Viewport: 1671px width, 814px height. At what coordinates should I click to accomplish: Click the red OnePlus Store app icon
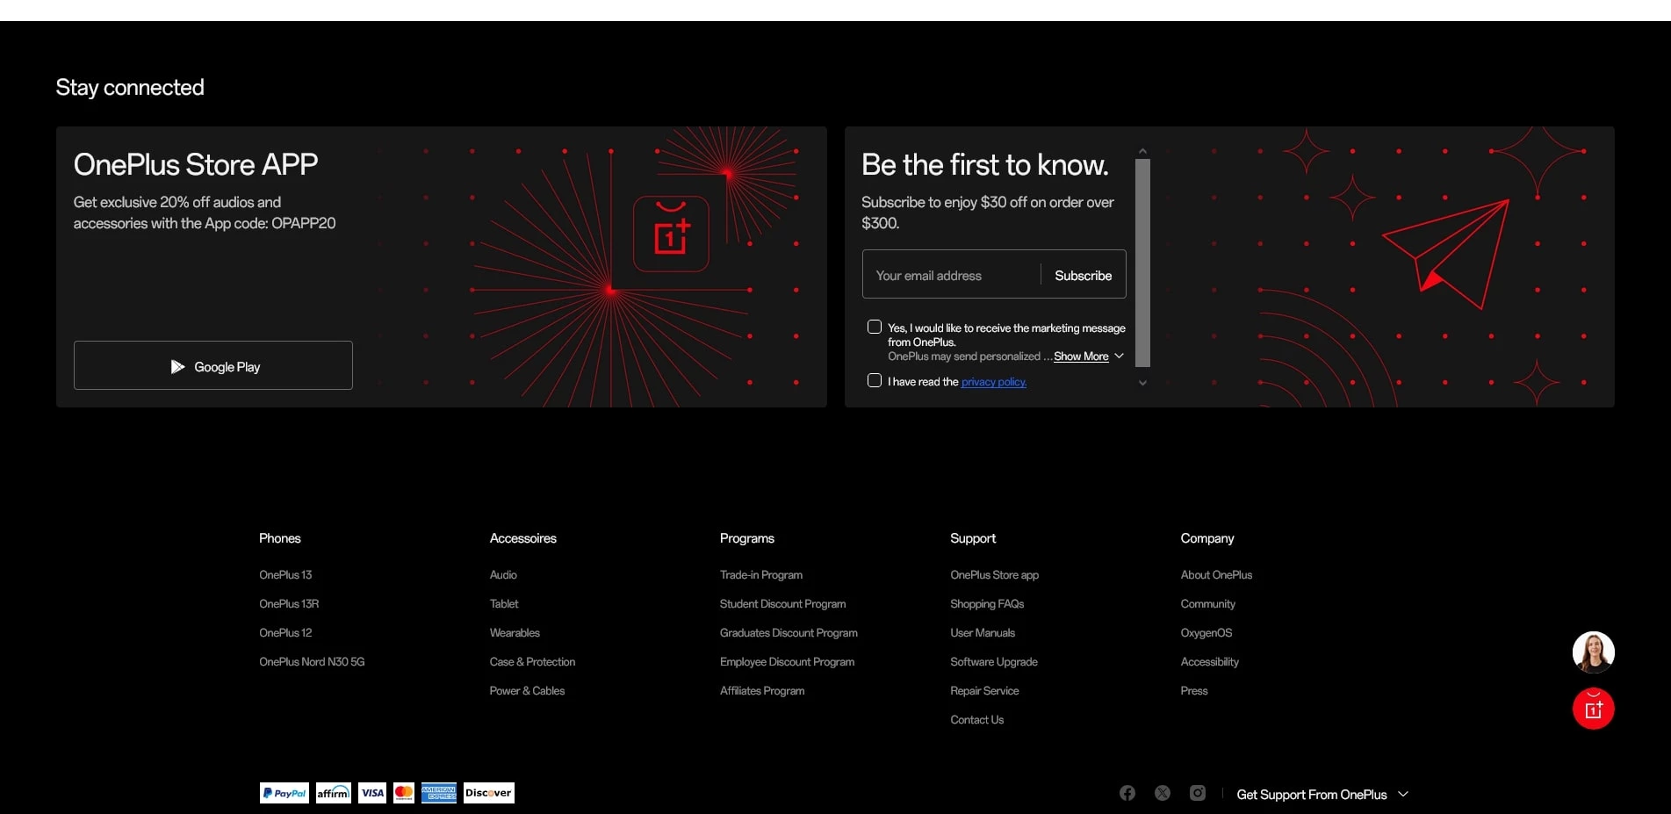coord(1593,708)
